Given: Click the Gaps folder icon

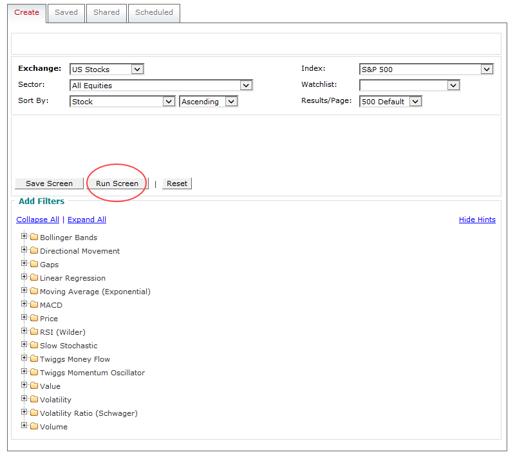Looking at the screenshot, I should coord(34,264).
